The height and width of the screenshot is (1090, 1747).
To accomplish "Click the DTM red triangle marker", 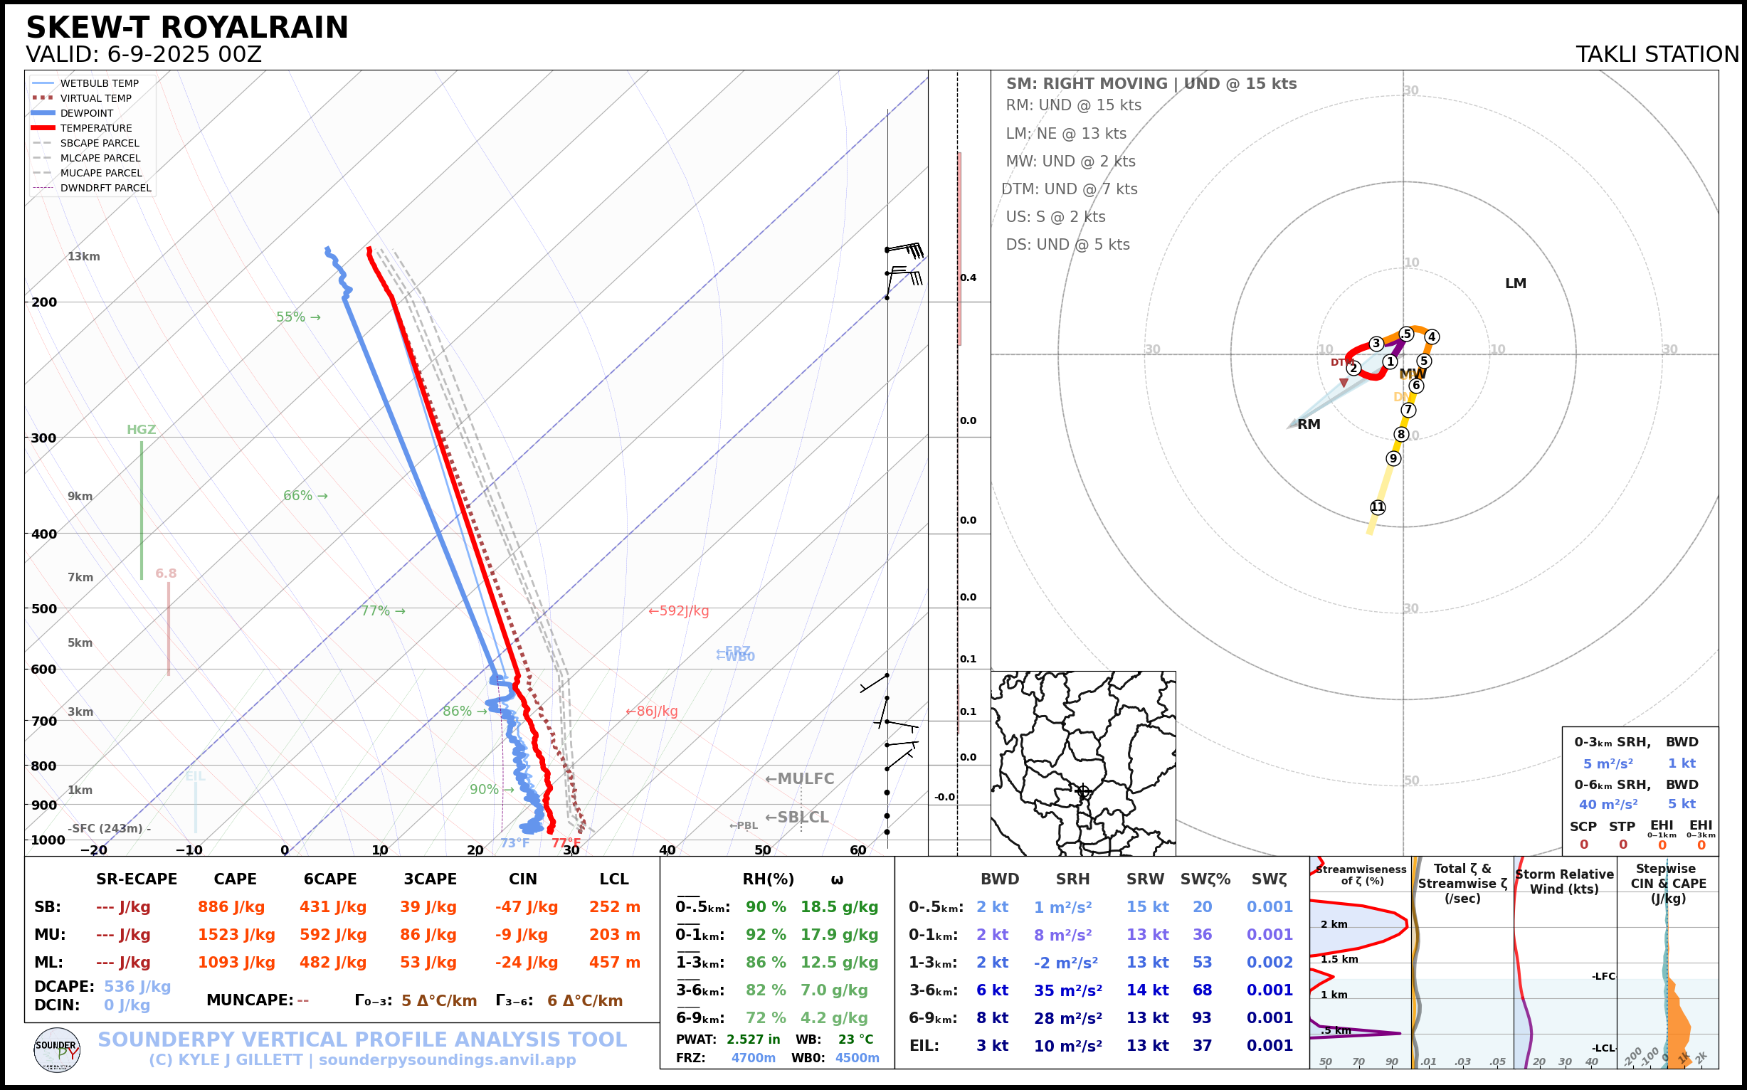I will coord(1344,383).
